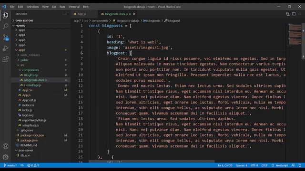Change UTF-8 file encoding

click(x=254, y=165)
